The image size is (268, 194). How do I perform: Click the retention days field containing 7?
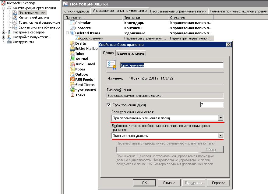(212, 105)
